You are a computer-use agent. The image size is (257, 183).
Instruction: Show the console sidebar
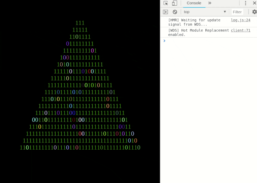pyautogui.click(x=165, y=12)
